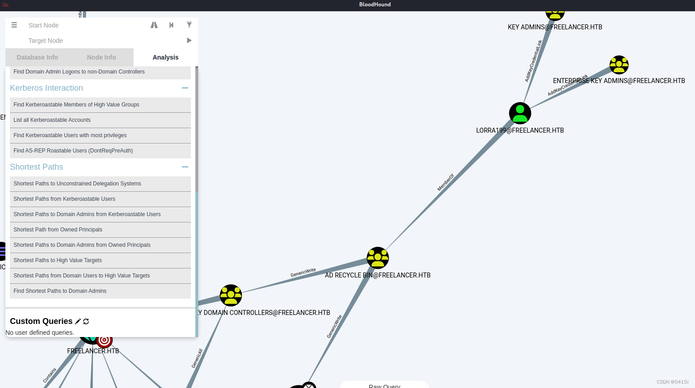Select the LORRA199 user node
The image size is (695, 388).
(520, 113)
